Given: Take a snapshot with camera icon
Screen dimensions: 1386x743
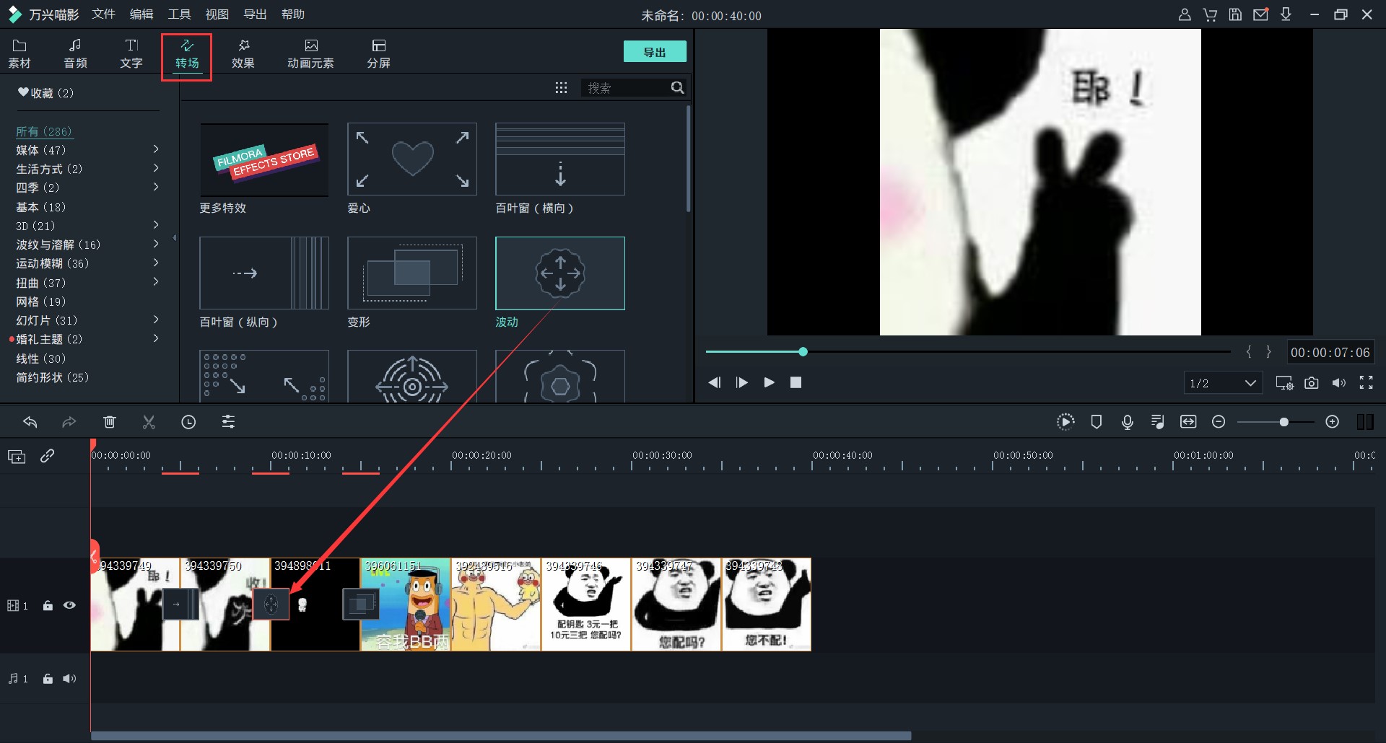Looking at the screenshot, I should (1312, 383).
